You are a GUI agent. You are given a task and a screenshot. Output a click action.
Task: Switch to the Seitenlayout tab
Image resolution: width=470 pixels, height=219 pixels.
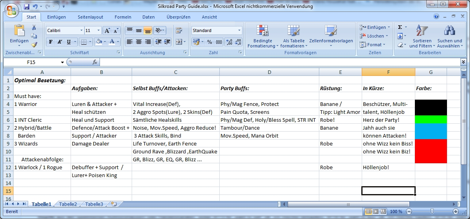pyautogui.click(x=90, y=17)
